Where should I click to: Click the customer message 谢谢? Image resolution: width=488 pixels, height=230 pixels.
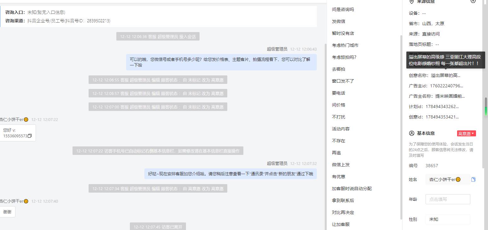[x=7, y=212]
